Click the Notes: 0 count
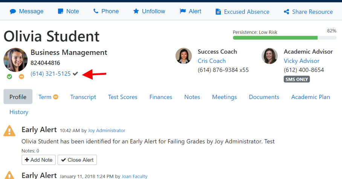The height and width of the screenshot is (179, 342). 30,151
